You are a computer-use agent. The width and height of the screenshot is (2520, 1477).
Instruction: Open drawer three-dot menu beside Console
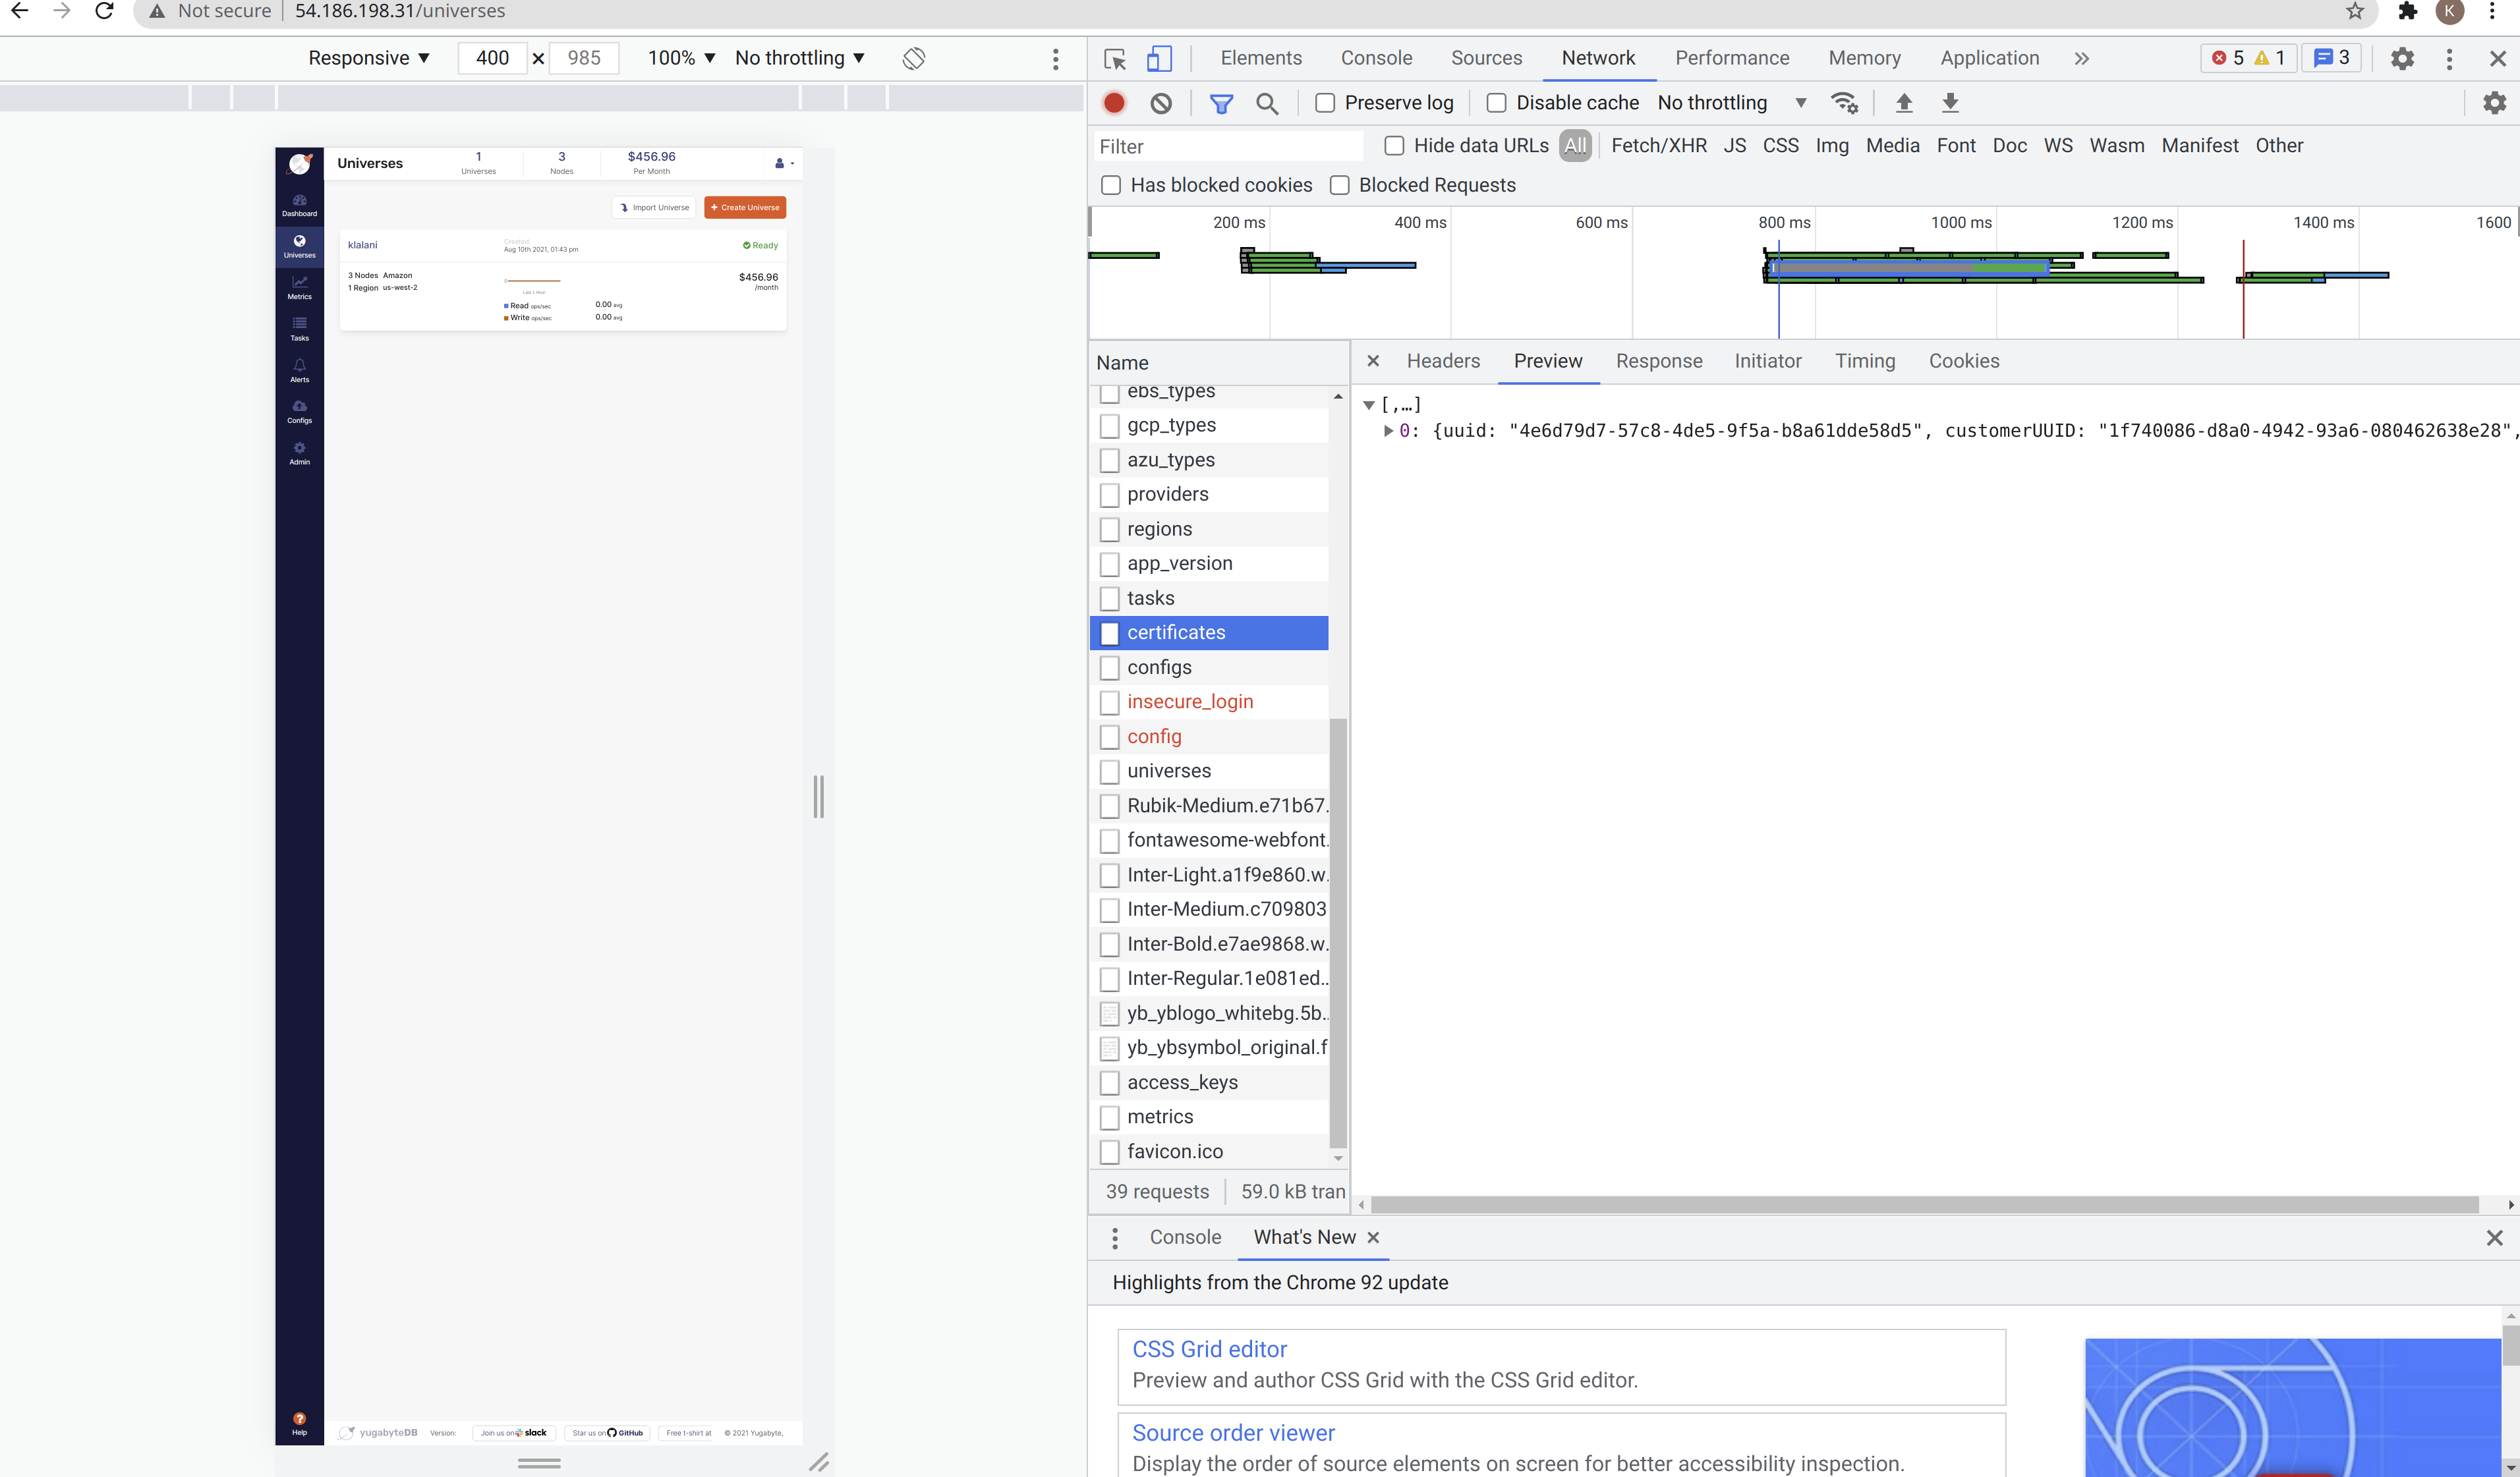(x=1115, y=1238)
